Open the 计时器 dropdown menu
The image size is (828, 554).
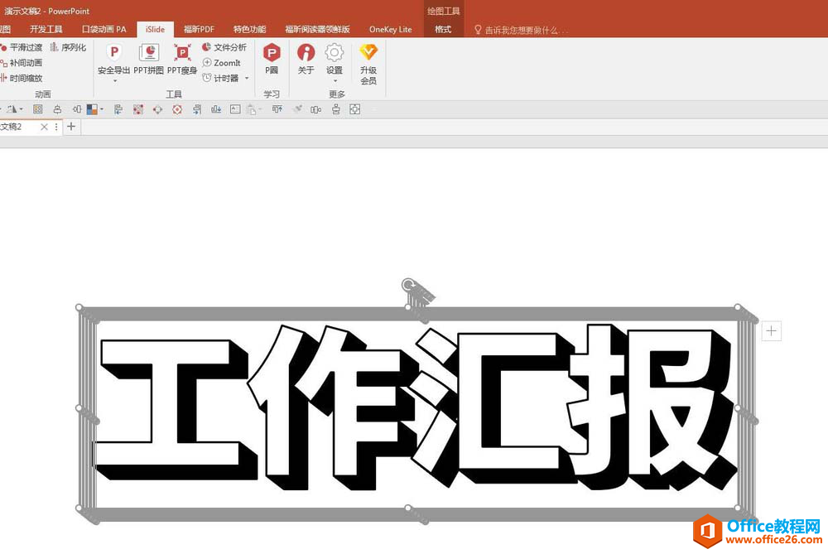[x=246, y=79]
